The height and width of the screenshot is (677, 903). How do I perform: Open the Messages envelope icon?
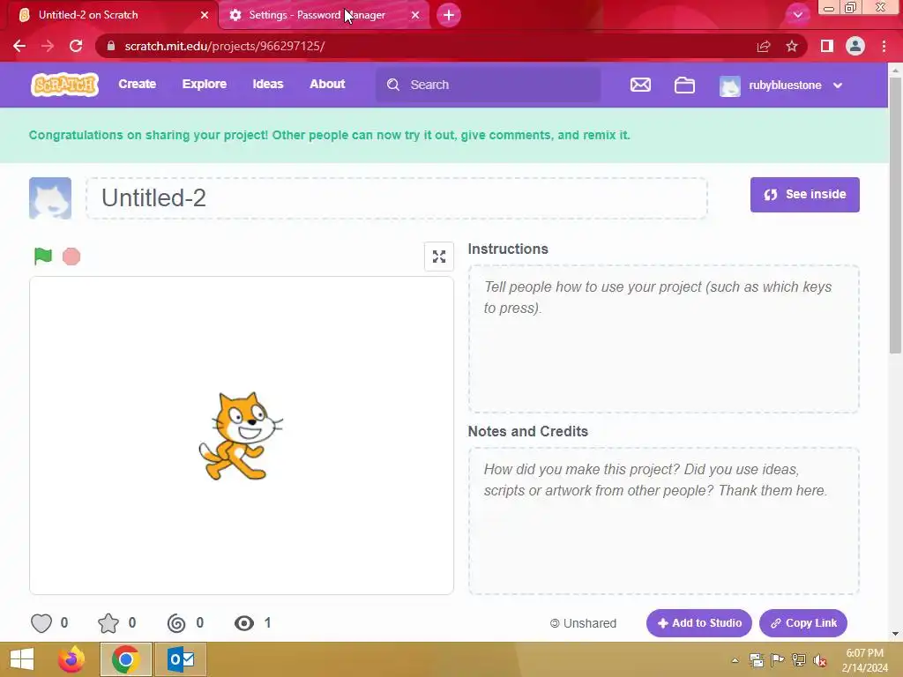[640, 86]
